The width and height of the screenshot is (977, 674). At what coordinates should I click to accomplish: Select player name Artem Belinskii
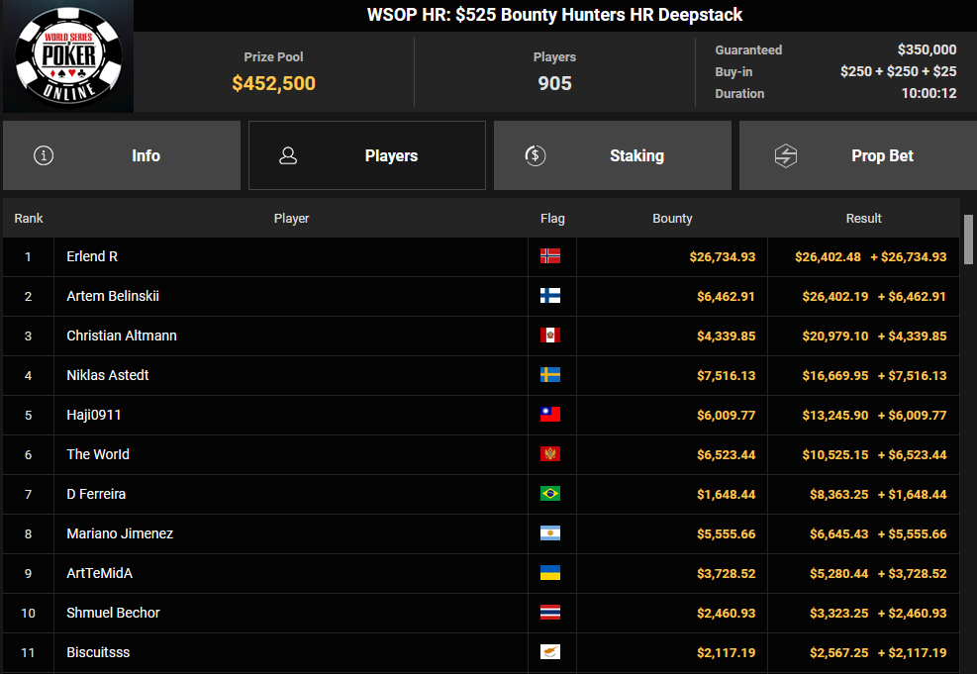pyautogui.click(x=113, y=296)
